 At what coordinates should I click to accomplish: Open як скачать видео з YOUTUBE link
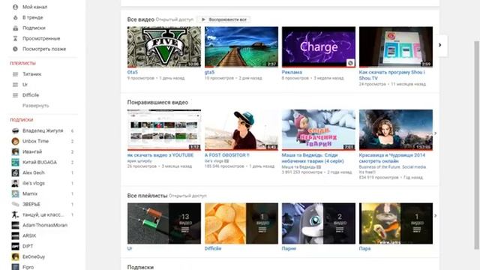coord(160,155)
